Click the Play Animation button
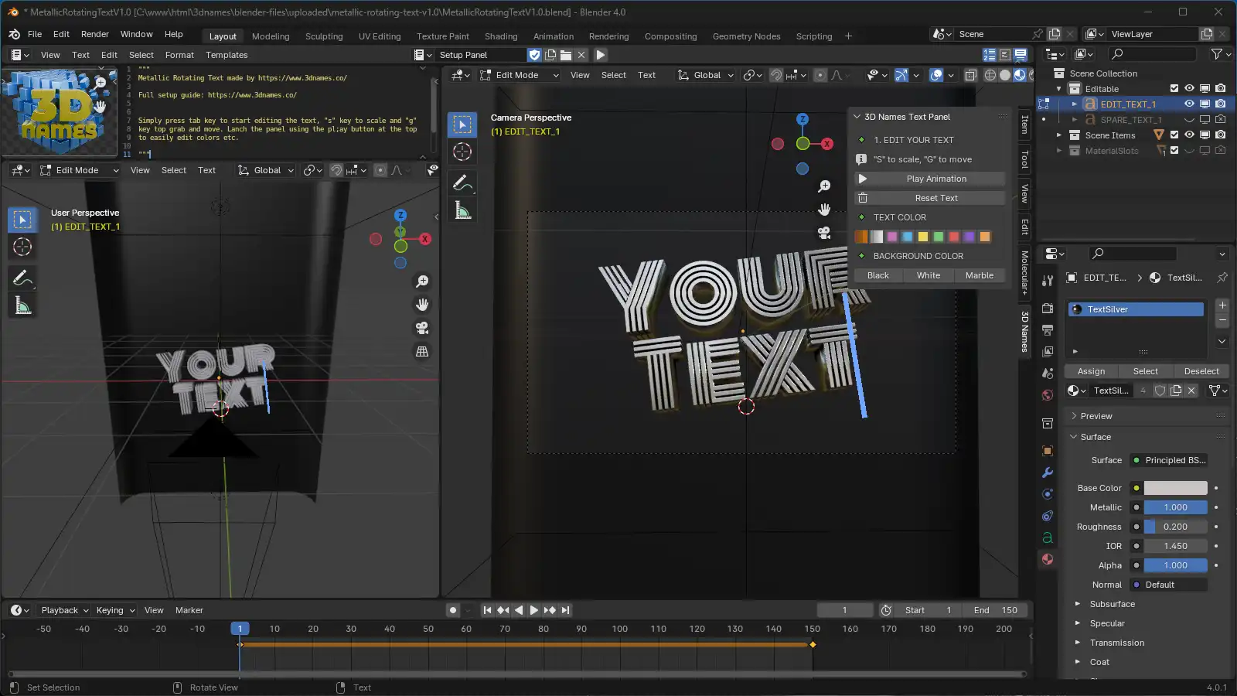The width and height of the screenshot is (1237, 696). 935,179
